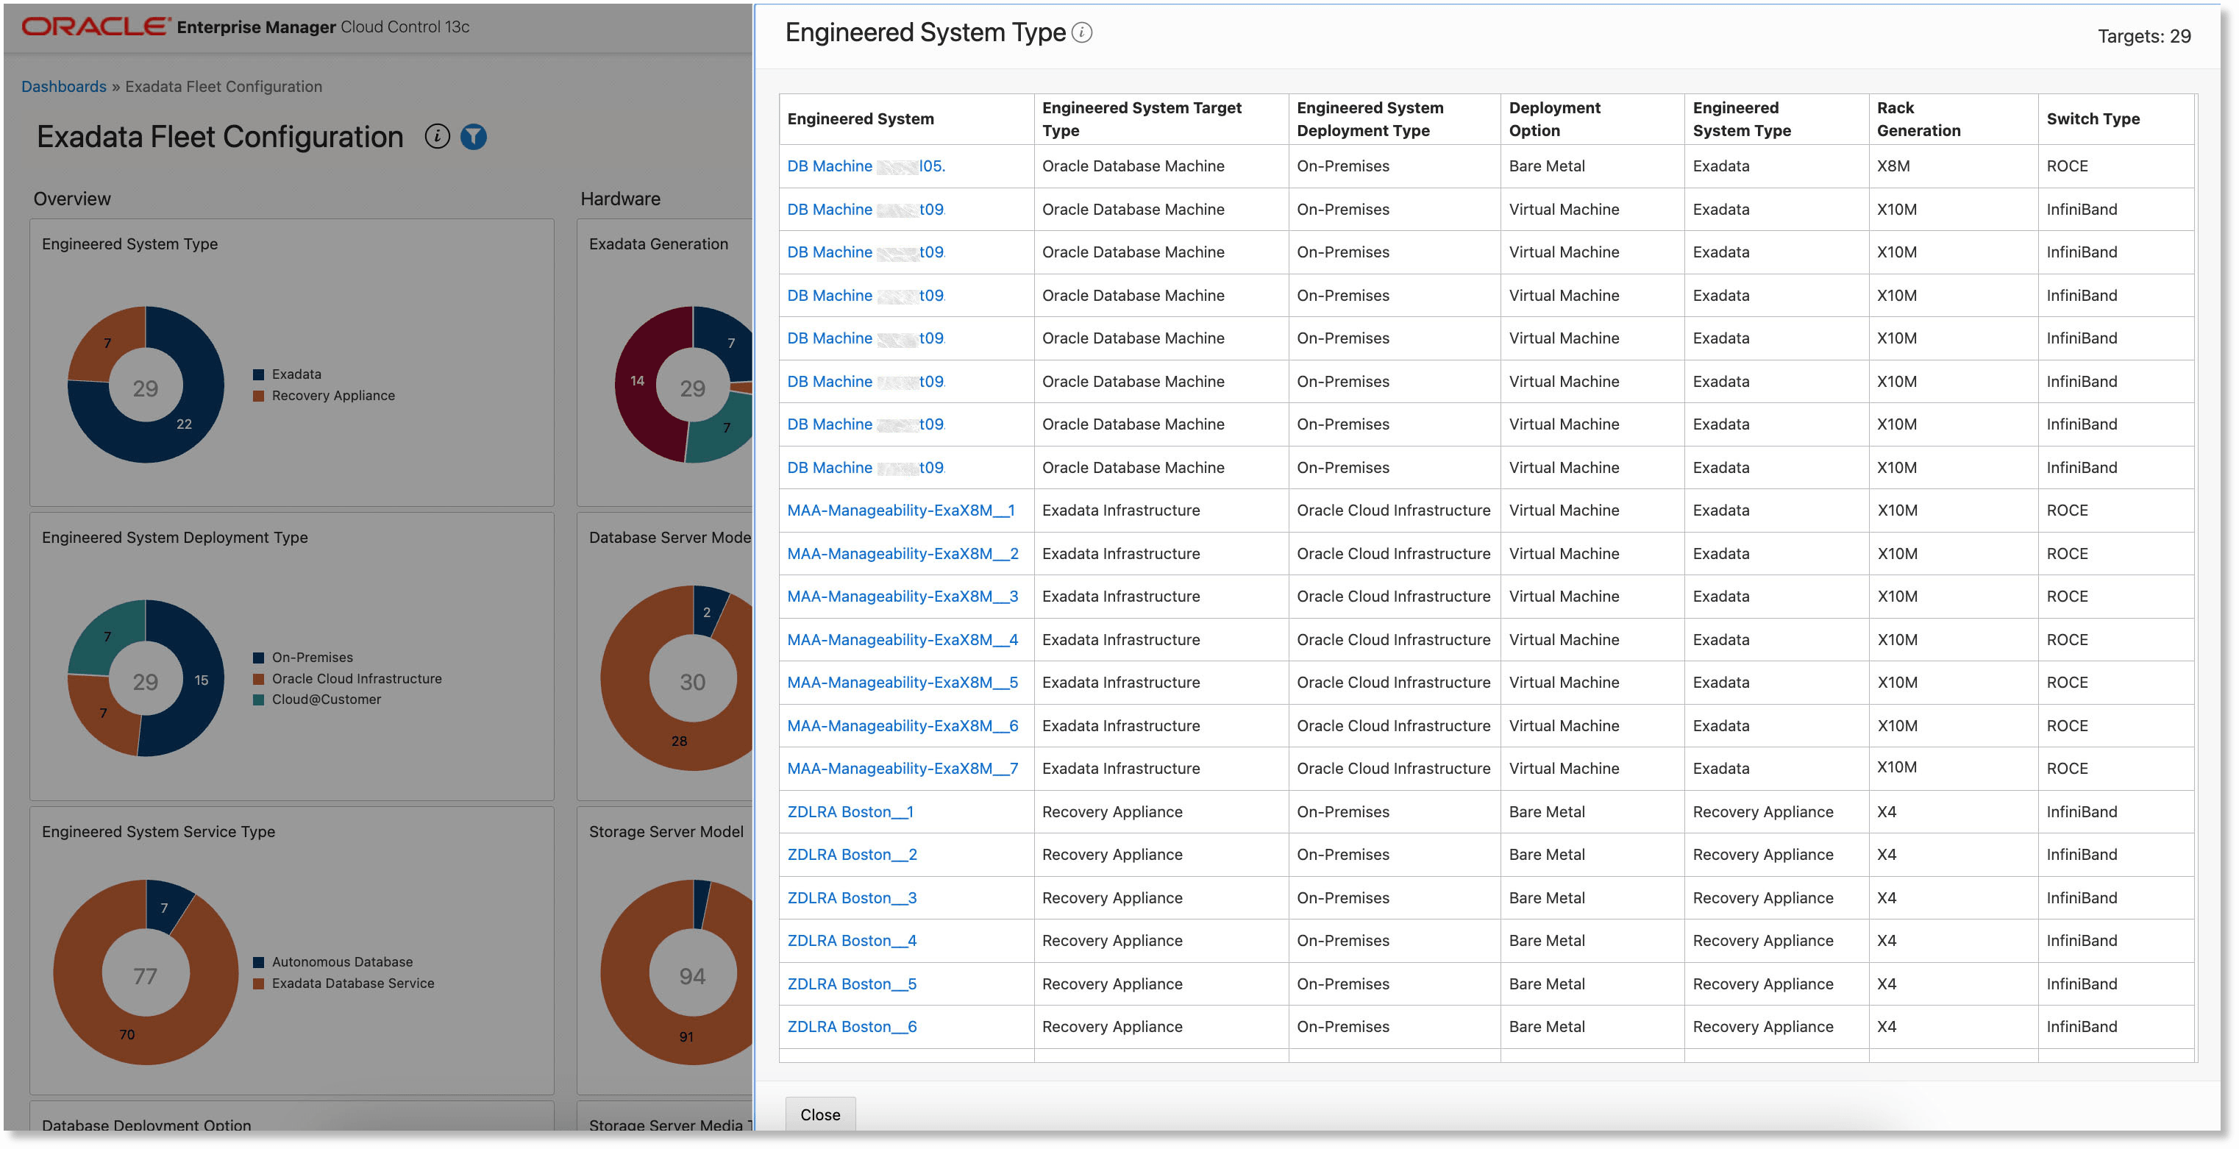This screenshot has width=2239, height=1149.
Task: Open the first DB Machine target link
Action: (x=830, y=166)
